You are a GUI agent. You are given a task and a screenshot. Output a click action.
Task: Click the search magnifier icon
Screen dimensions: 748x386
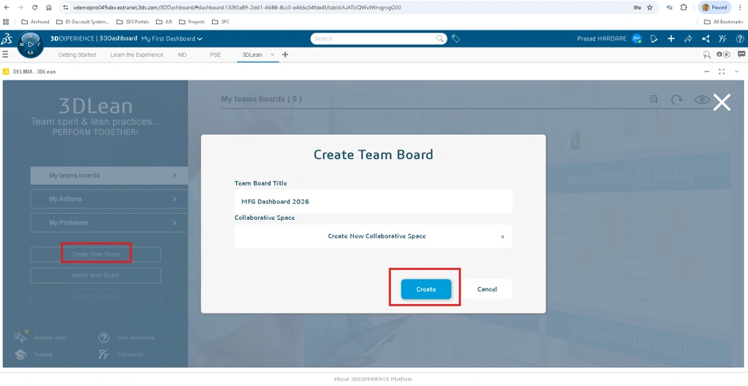point(439,39)
